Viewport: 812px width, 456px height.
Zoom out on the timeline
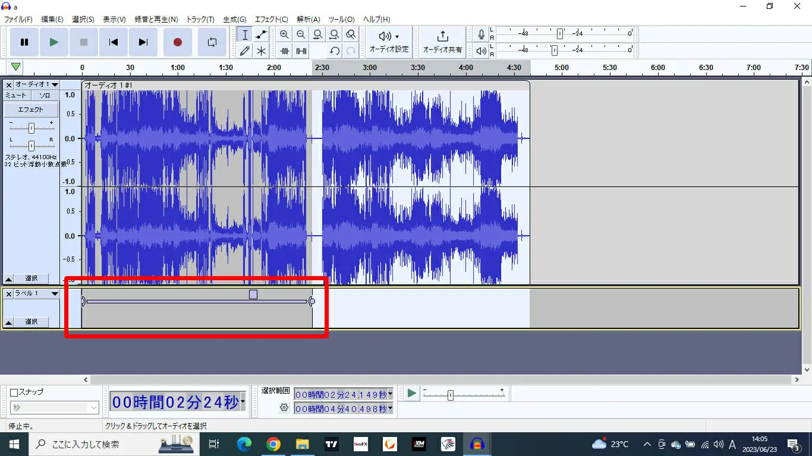[301, 35]
